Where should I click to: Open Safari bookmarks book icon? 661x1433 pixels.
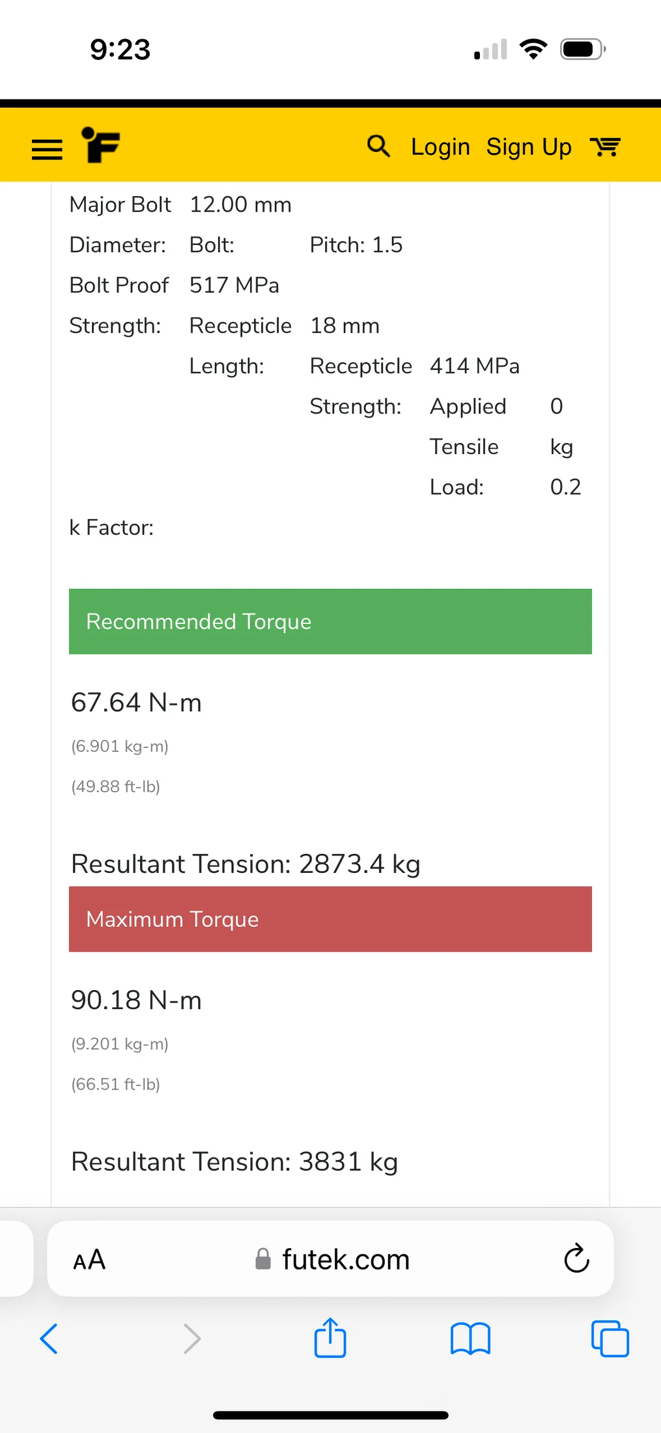pos(470,1339)
